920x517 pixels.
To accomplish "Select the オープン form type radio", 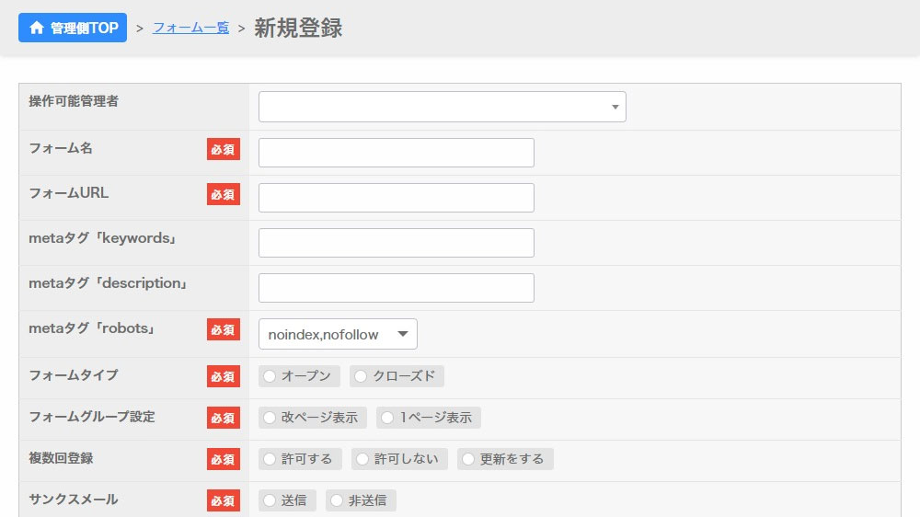I will (270, 376).
